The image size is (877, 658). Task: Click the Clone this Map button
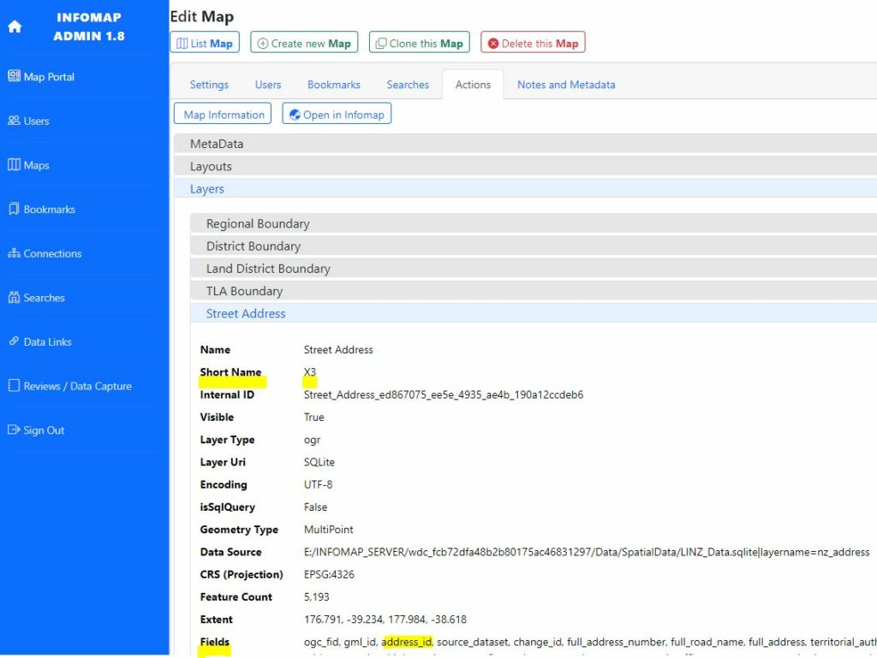point(419,44)
